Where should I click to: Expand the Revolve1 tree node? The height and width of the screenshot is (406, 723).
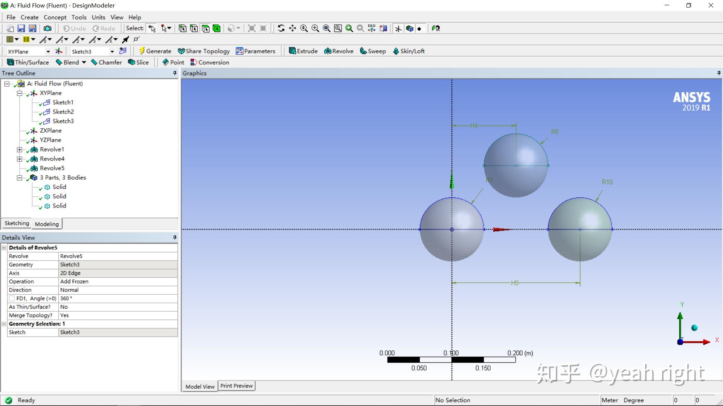19,150
